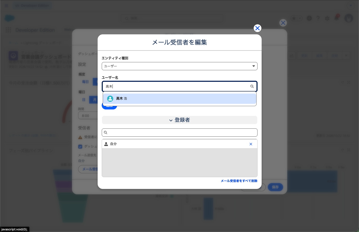Open the notifications bell
The image size is (359, 232).
coord(337,18)
